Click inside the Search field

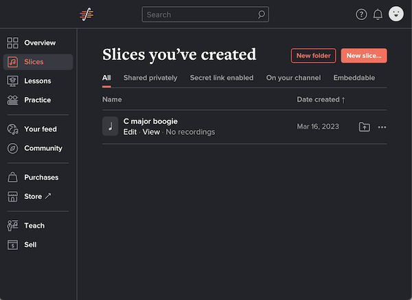tap(199, 14)
